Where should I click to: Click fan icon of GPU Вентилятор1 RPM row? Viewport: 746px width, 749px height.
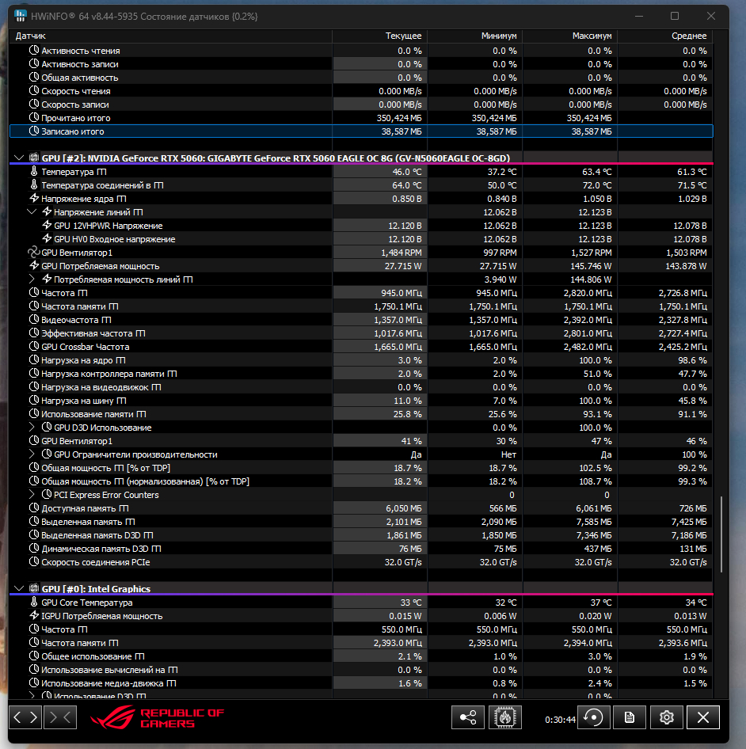tap(33, 252)
